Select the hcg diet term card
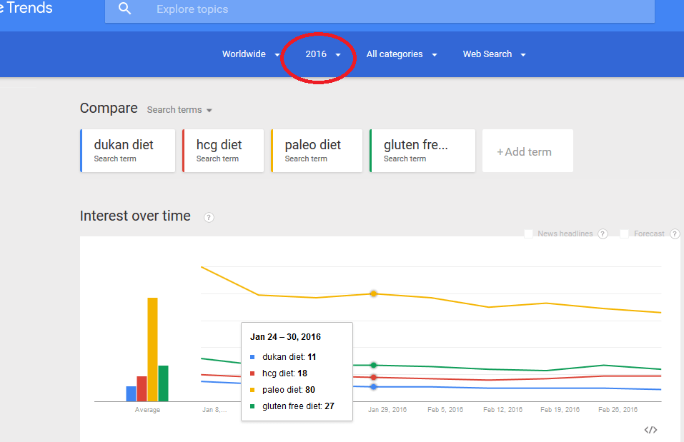This screenshot has width=684, height=442. pyautogui.click(x=223, y=151)
